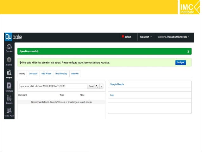
Task: Click the No commands found message
Action: point(61,102)
